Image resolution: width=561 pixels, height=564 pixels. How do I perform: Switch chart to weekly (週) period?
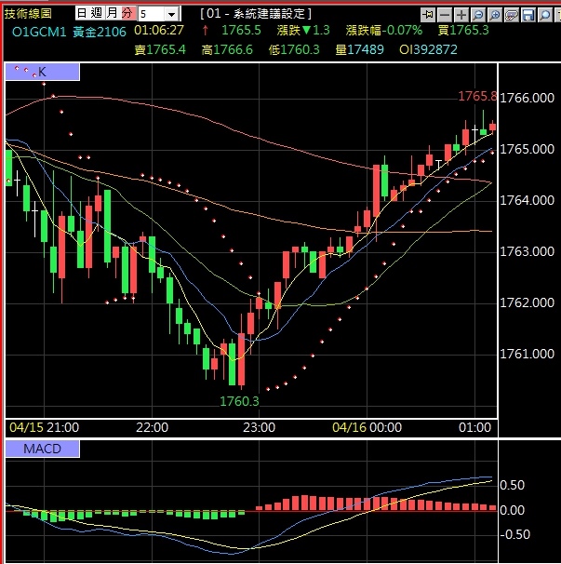pos(97,13)
